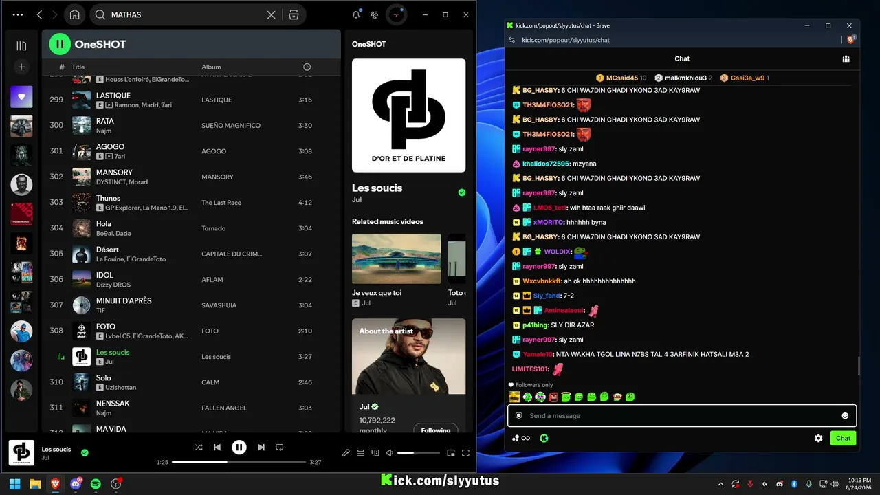Click the green Kick K icon below message box
This screenshot has height=495, width=880.
pyautogui.click(x=544, y=438)
